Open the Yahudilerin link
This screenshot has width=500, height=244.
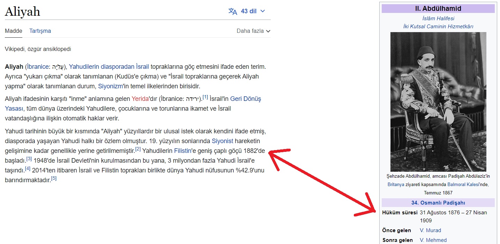[x=84, y=66]
